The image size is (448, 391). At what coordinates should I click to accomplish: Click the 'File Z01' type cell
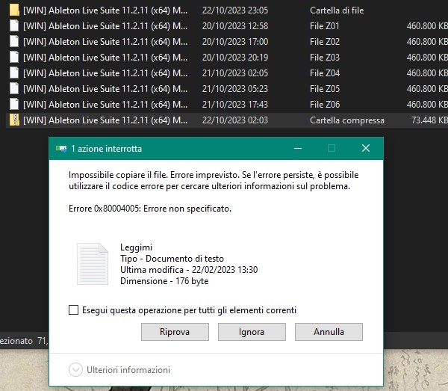coord(325,26)
